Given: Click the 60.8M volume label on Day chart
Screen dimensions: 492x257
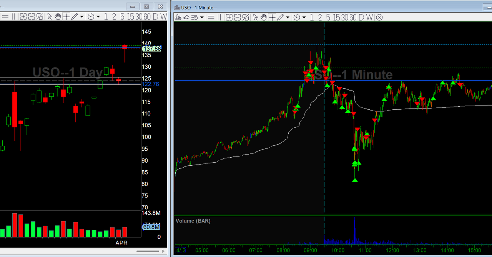Looking at the screenshot, I should (x=151, y=227).
